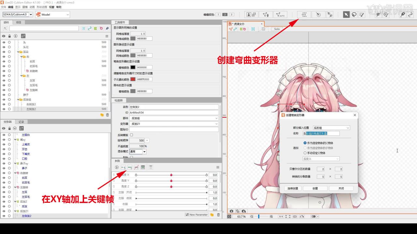Click the automatic mesh generation AUTO icon
This screenshot has height=234, width=417.
tap(280, 14)
